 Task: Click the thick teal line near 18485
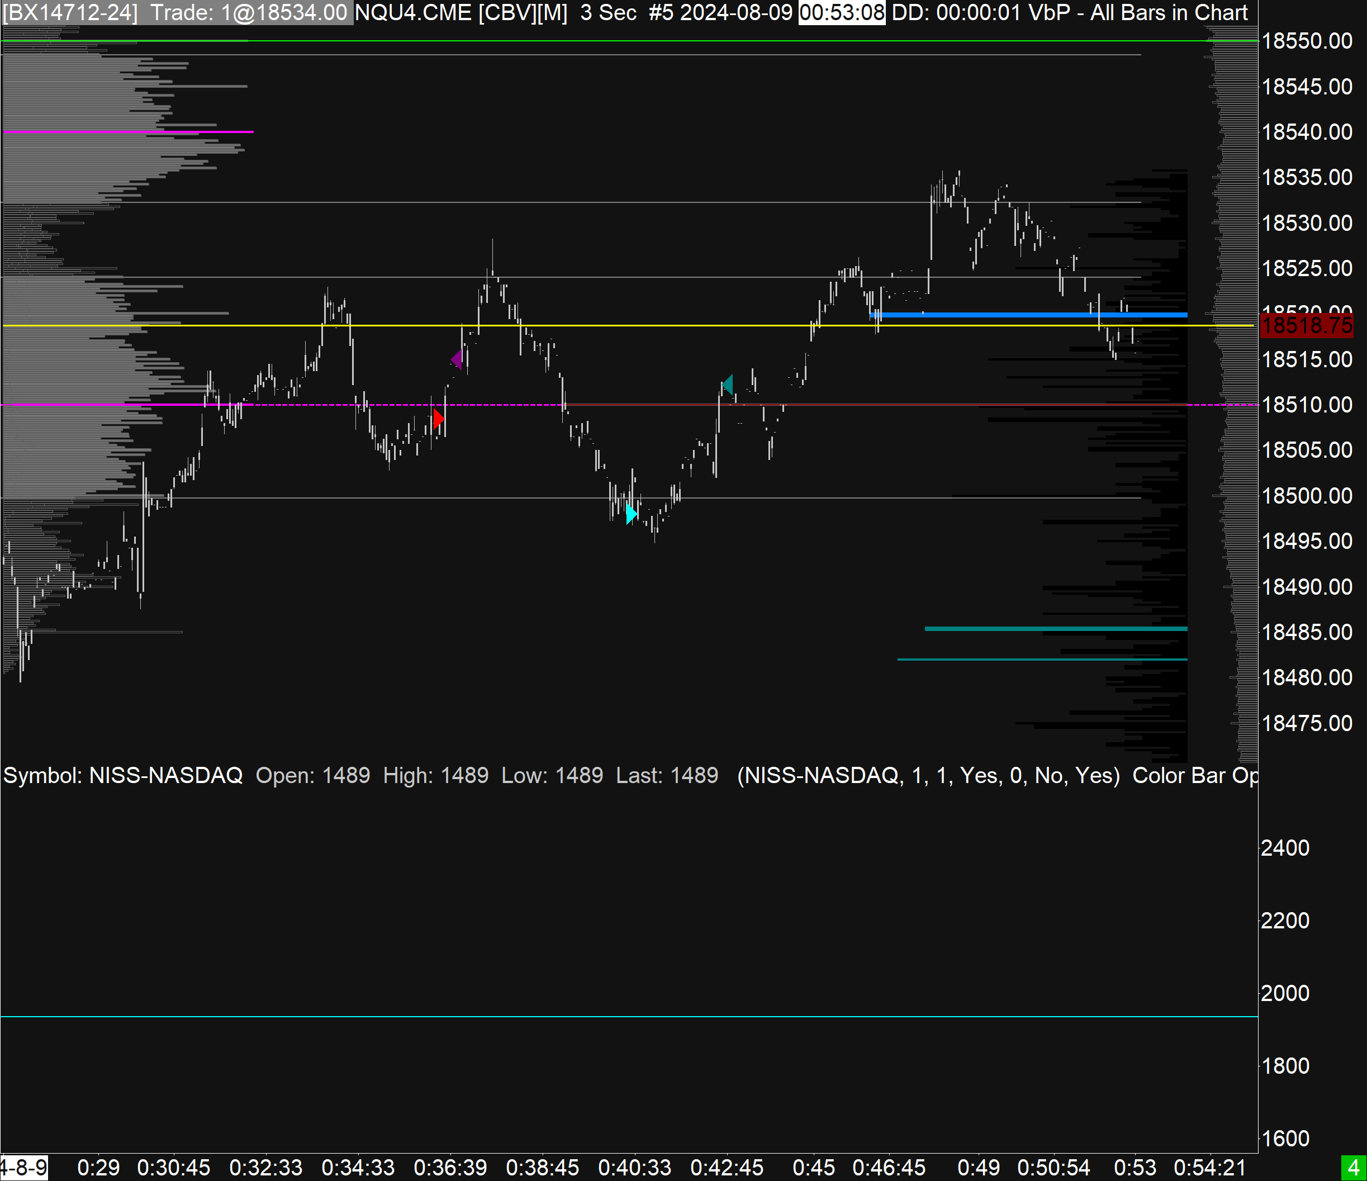point(1056,629)
